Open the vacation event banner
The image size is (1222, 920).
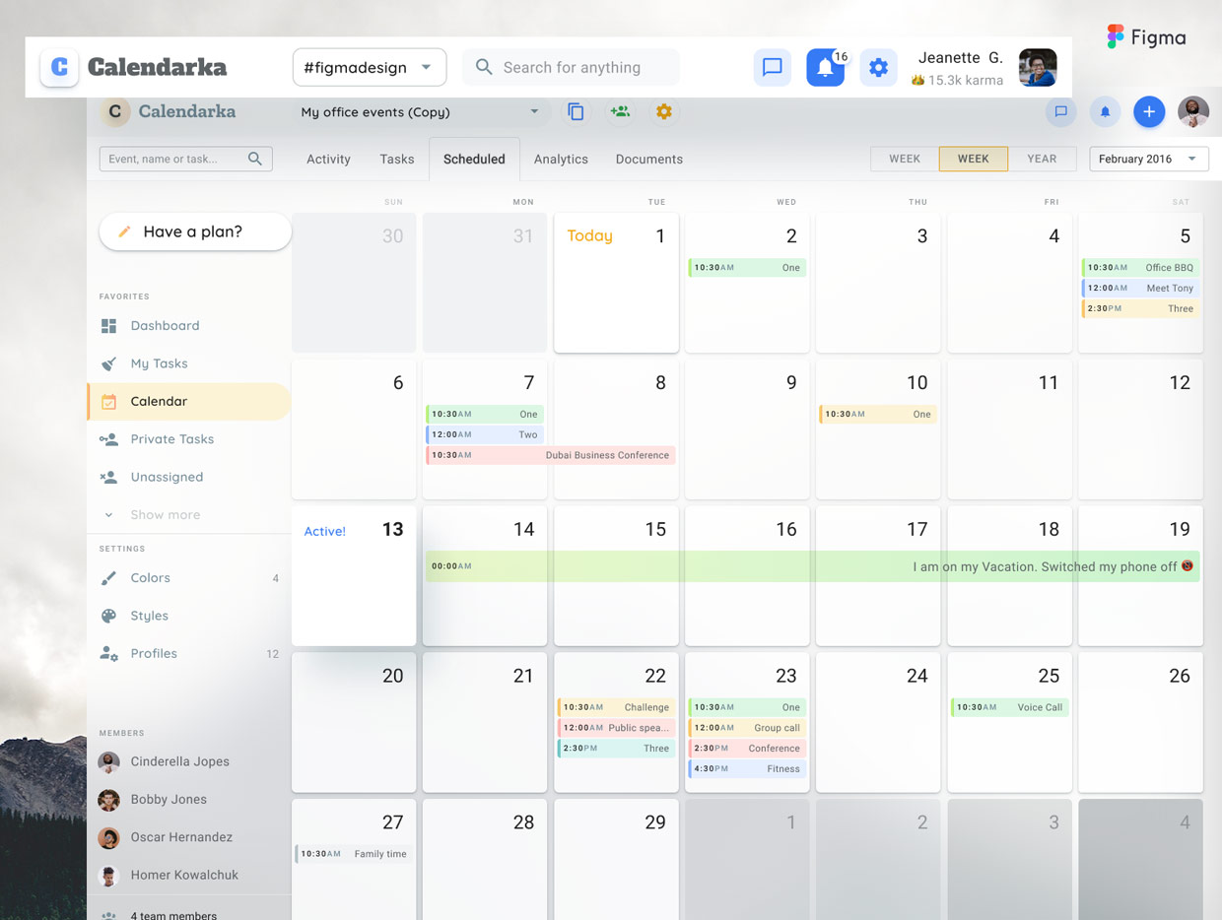coord(813,566)
